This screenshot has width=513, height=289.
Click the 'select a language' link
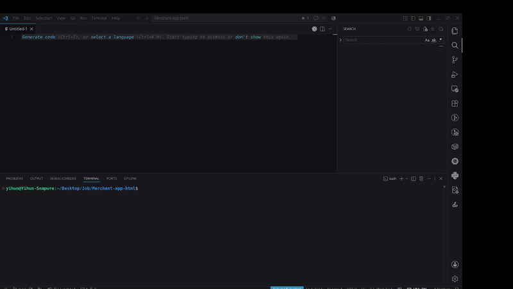(112, 37)
